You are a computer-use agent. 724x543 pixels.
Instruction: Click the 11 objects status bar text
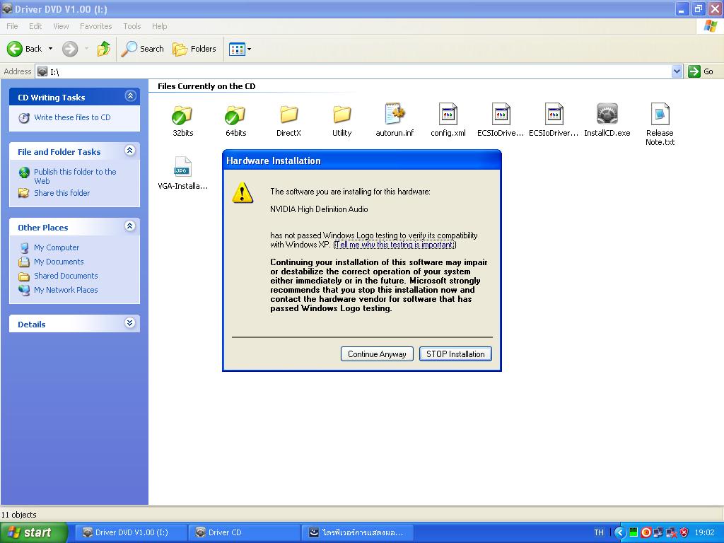click(x=19, y=515)
